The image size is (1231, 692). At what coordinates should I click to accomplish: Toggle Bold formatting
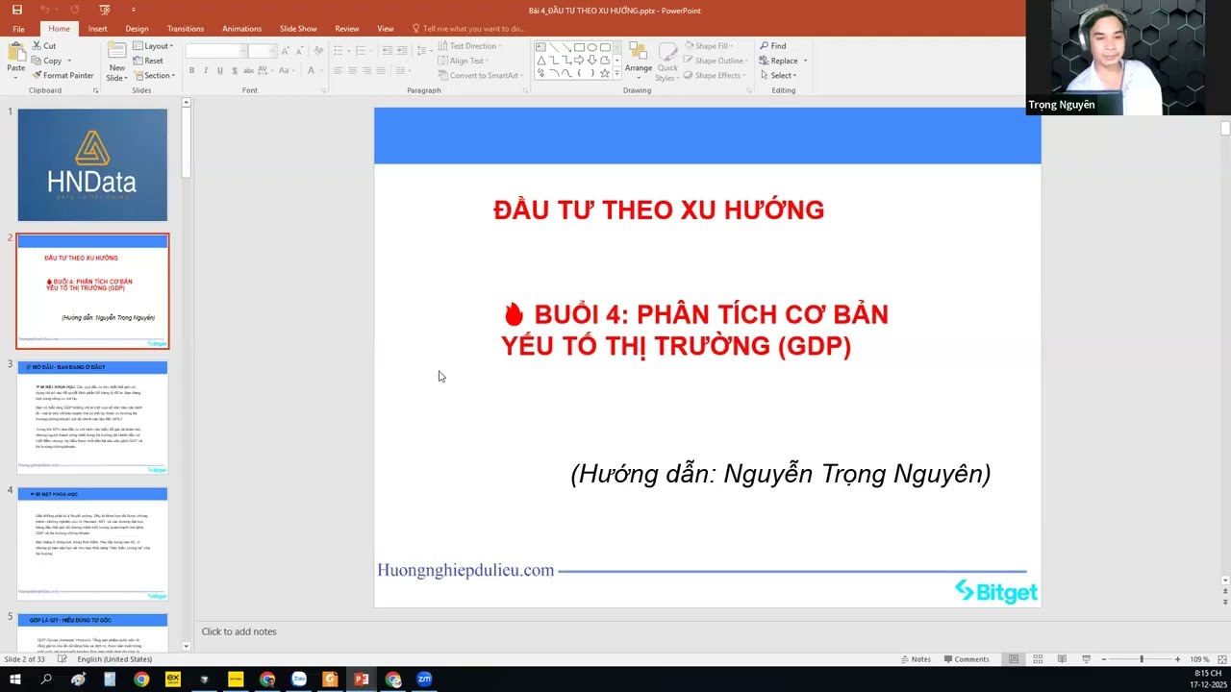click(191, 70)
